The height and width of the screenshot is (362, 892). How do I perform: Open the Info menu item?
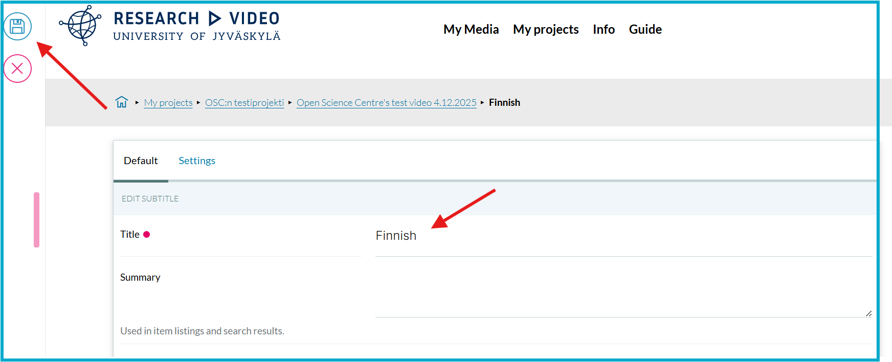point(604,30)
